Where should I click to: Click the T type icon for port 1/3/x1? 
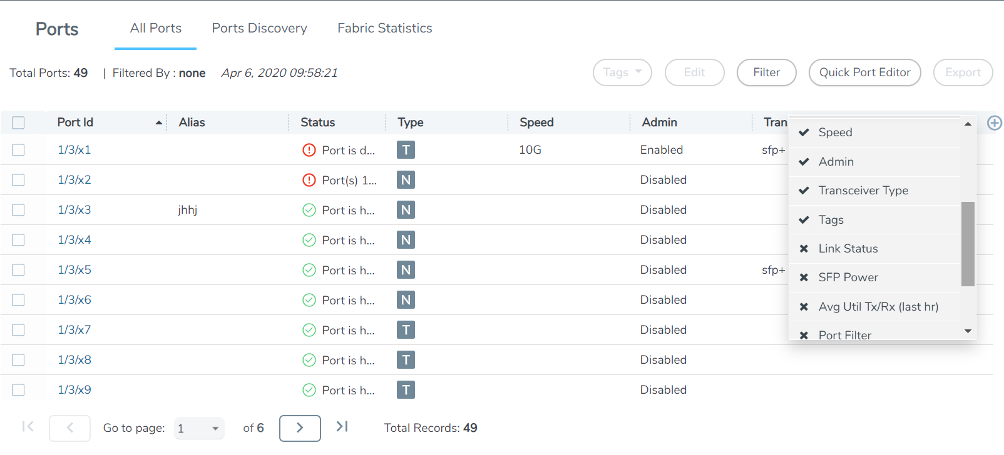[406, 150]
